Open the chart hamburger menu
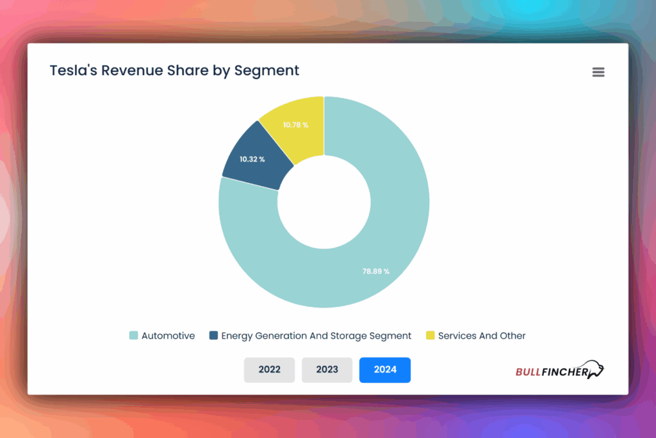 598,72
